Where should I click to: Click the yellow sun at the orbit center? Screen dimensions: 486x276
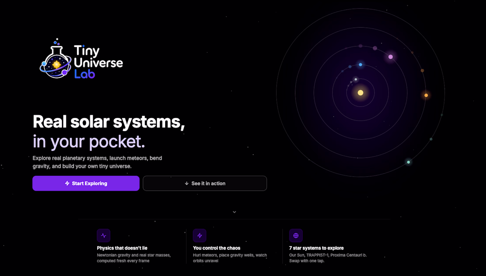pos(361,93)
